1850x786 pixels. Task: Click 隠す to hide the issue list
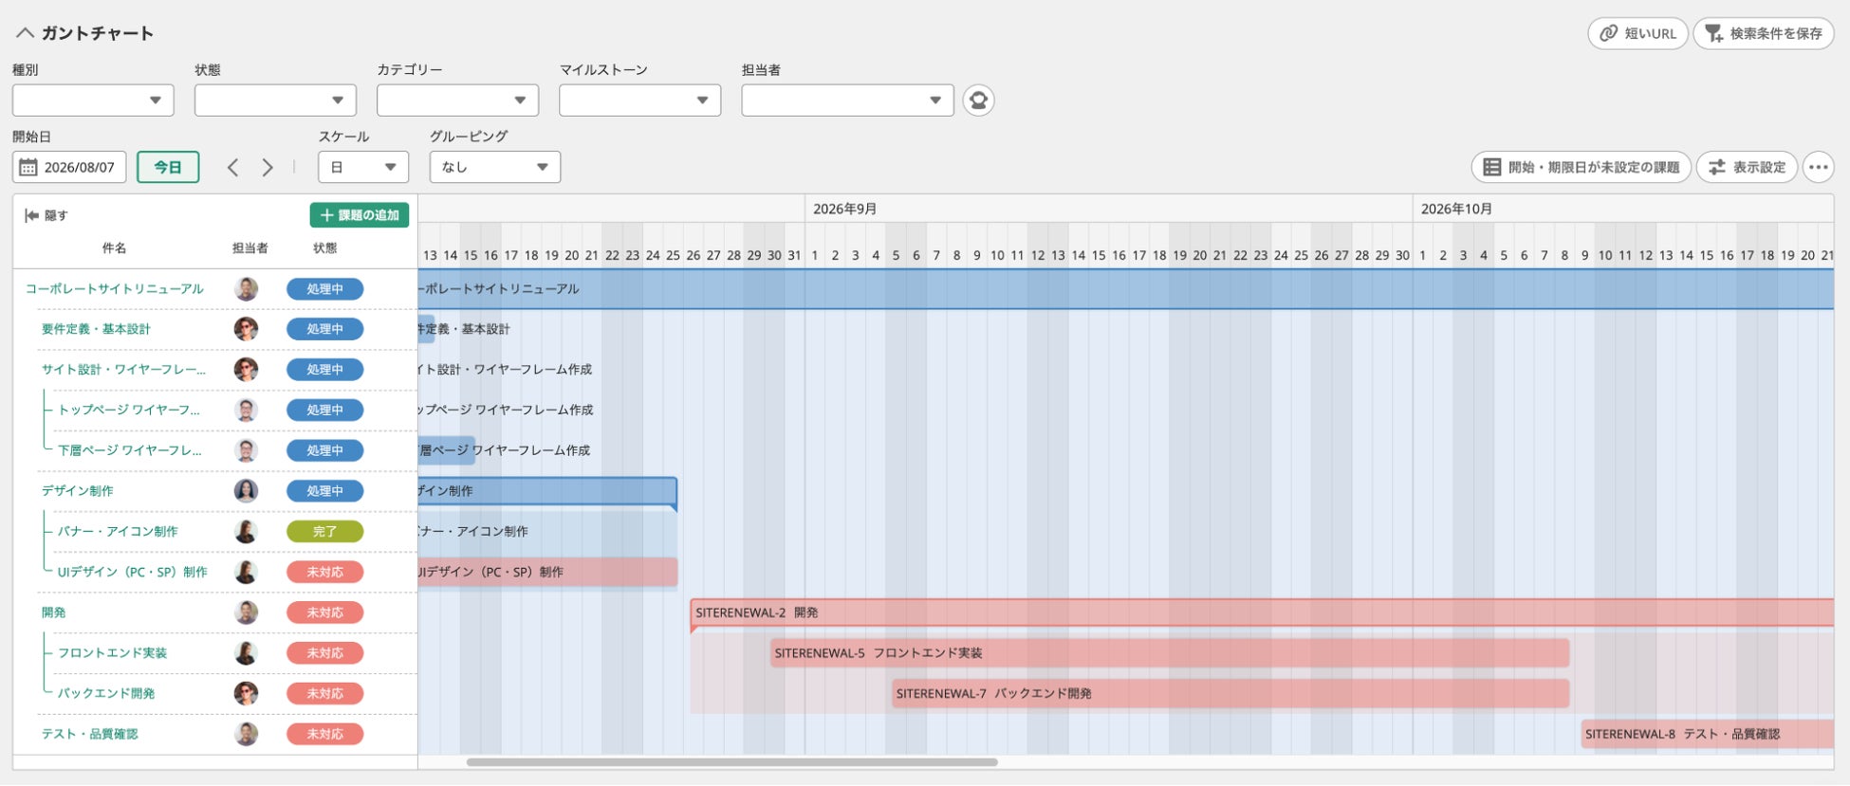pyautogui.click(x=46, y=216)
